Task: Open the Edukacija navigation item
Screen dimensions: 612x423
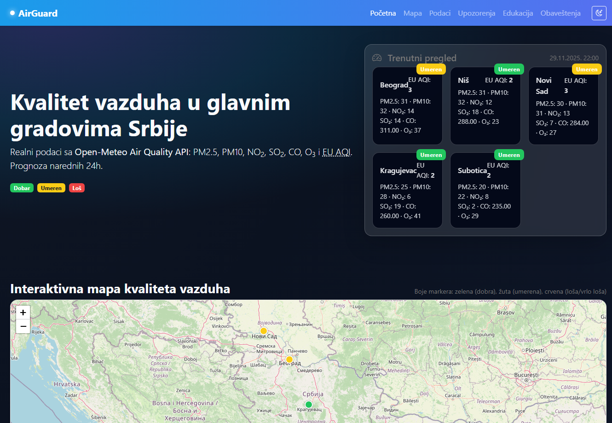Action: [x=518, y=13]
